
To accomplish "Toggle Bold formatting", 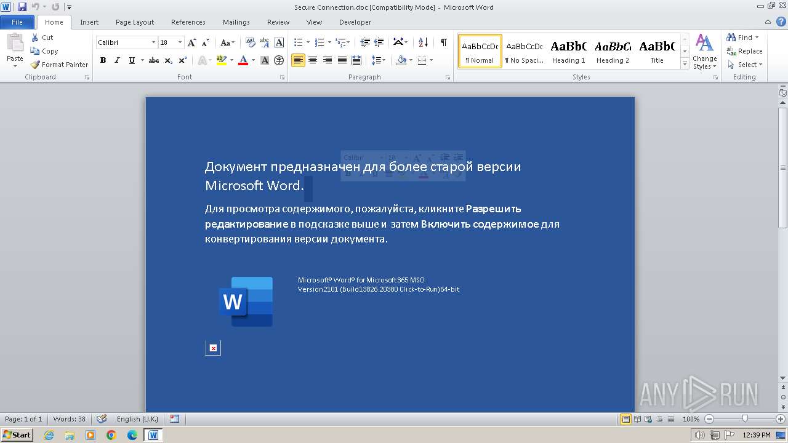I will (103, 60).
